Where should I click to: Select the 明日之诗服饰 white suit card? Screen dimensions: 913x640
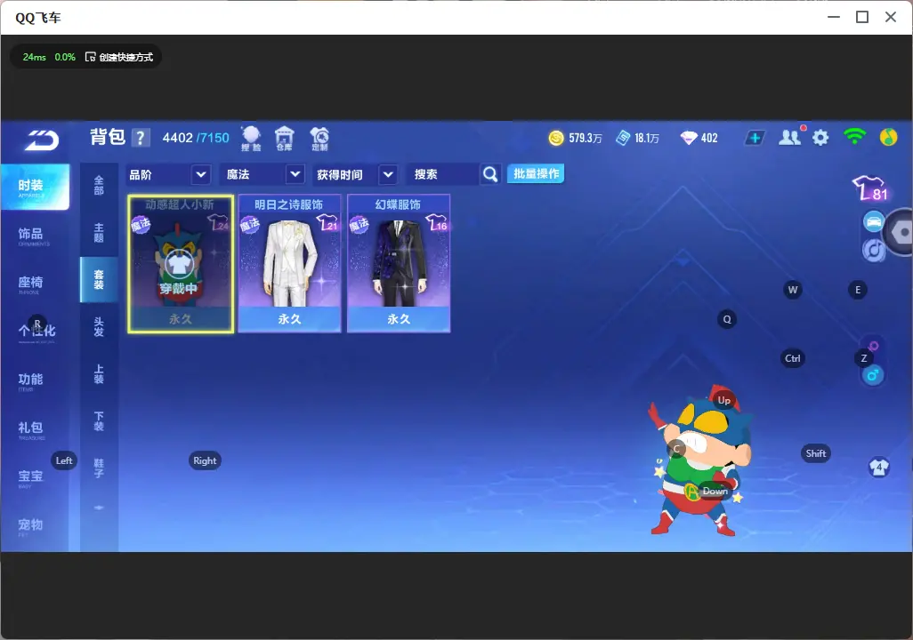click(289, 264)
